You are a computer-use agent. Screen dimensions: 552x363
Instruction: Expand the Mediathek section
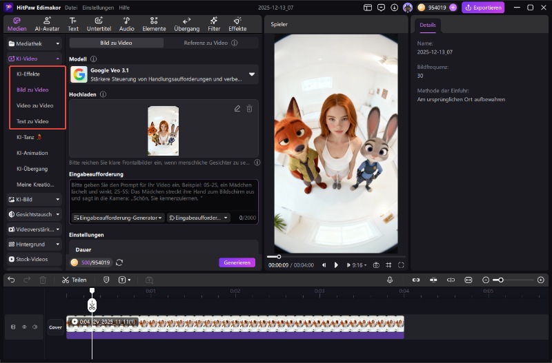[34, 43]
